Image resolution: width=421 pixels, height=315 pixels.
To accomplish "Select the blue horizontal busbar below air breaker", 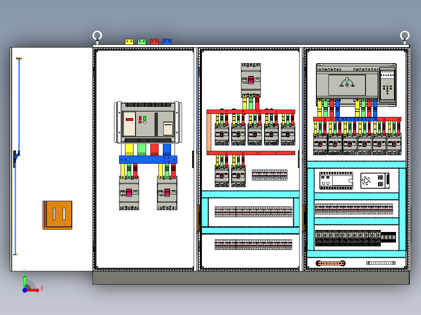I will (148, 160).
